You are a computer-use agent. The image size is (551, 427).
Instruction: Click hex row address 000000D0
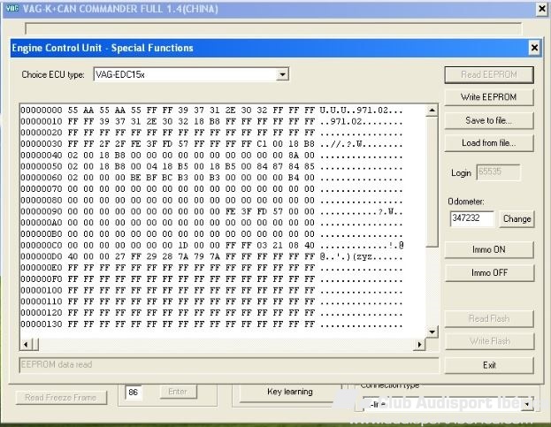pyautogui.click(x=42, y=256)
